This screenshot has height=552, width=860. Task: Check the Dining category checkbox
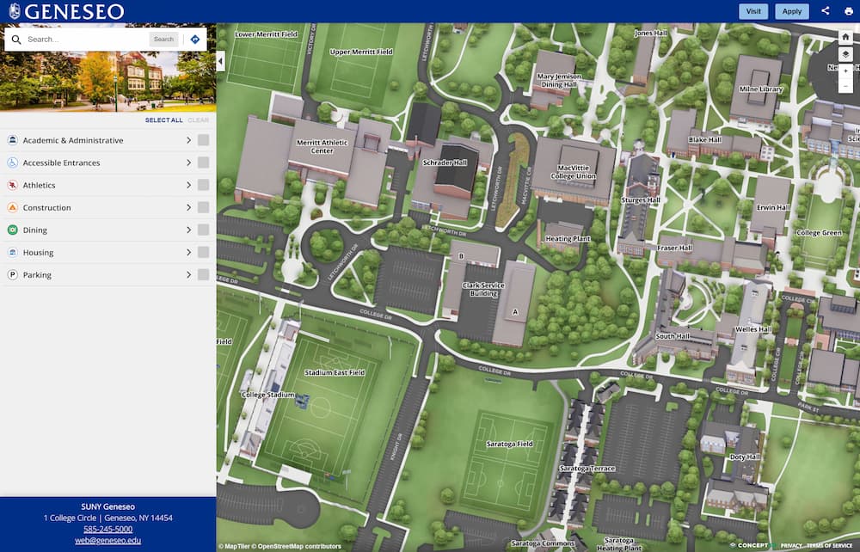[x=202, y=230]
